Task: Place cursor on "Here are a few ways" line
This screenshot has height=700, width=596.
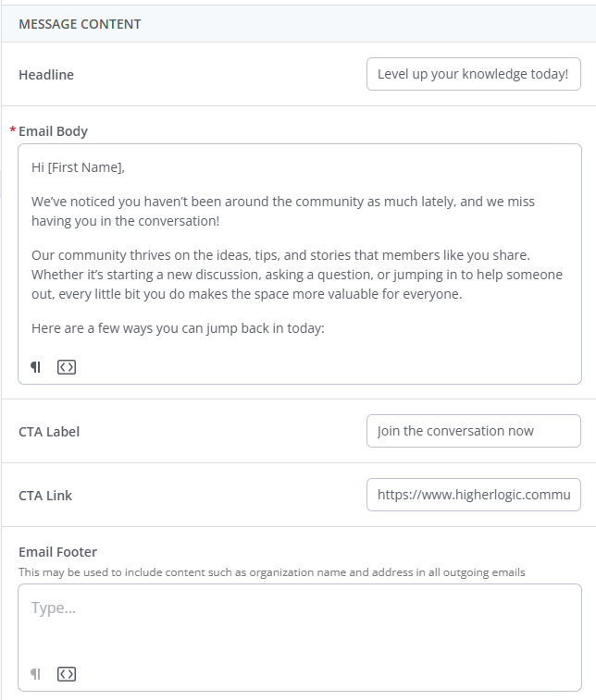Action: pos(178,327)
